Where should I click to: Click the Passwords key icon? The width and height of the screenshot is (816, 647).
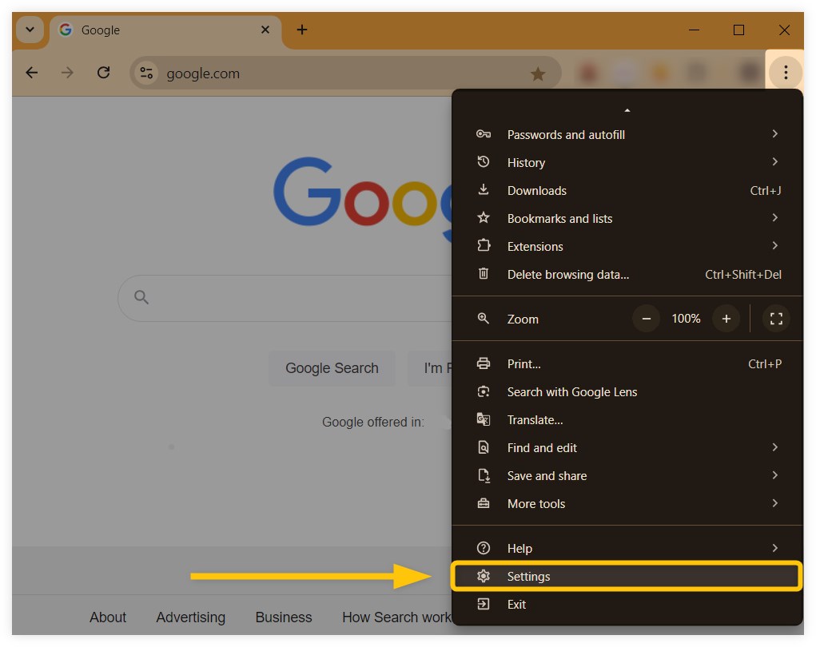click(483, 134)
